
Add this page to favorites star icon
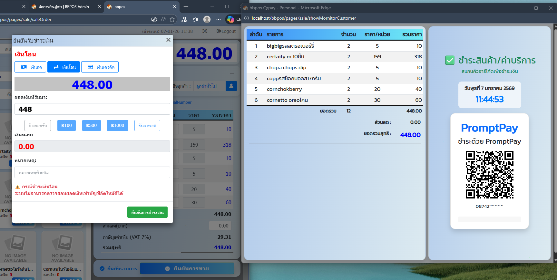(172, 19)
